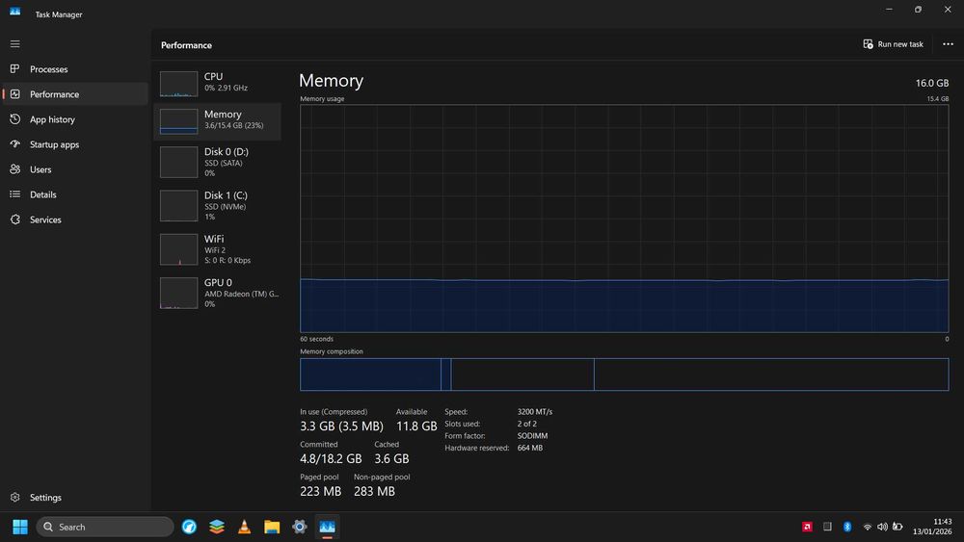
Task: Open VLC media player from taskbar
Action: coord(244,527)
